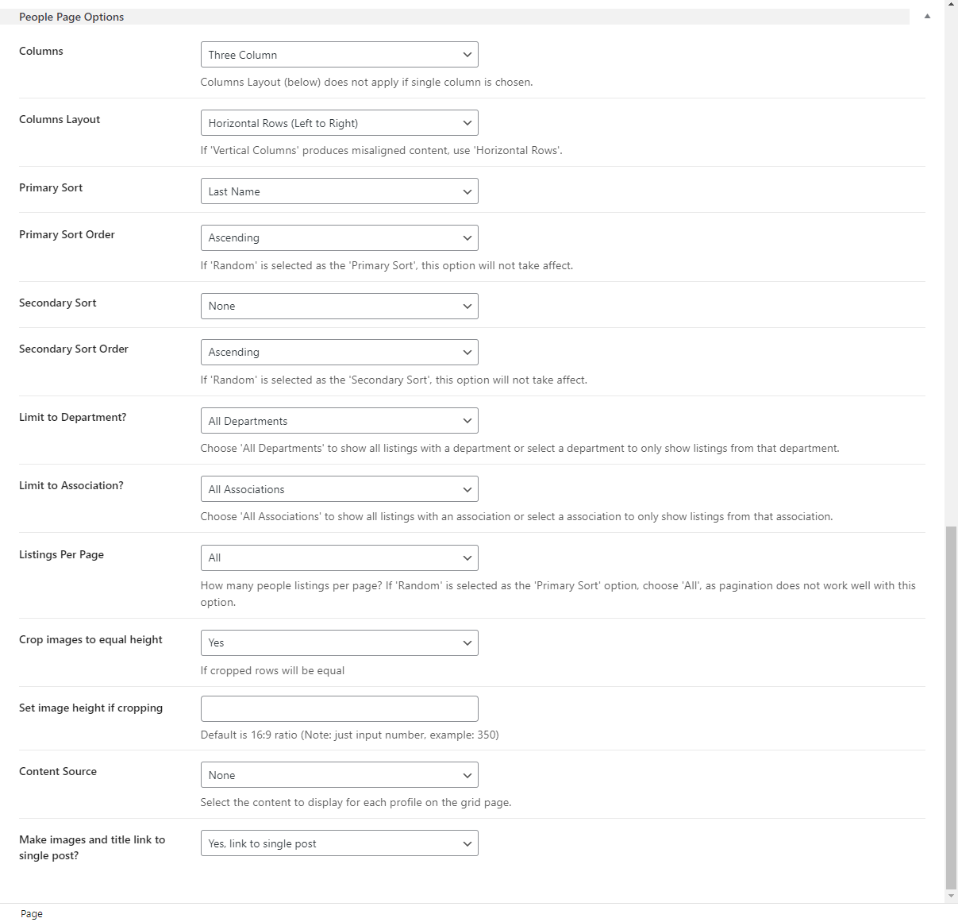Open the Columns Layout dropdown
This screenshot has width=958, height=922.
(339, 123)
